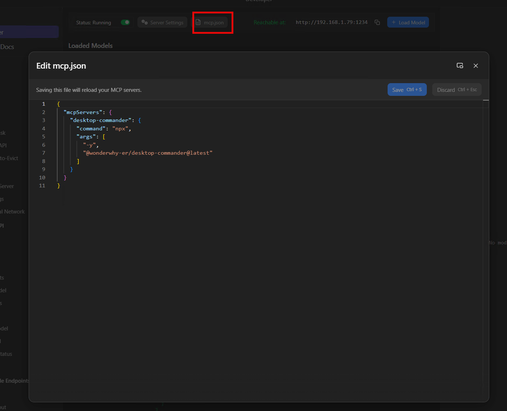Click the "npx" value in editor

tap(120, 129)
